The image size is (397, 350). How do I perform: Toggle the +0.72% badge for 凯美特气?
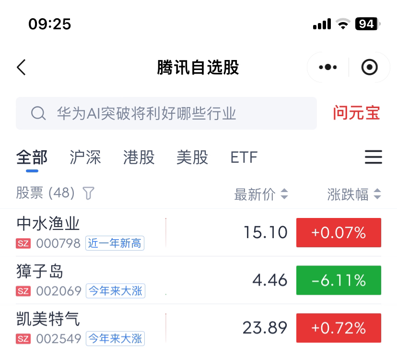click(x=339, y=328)
